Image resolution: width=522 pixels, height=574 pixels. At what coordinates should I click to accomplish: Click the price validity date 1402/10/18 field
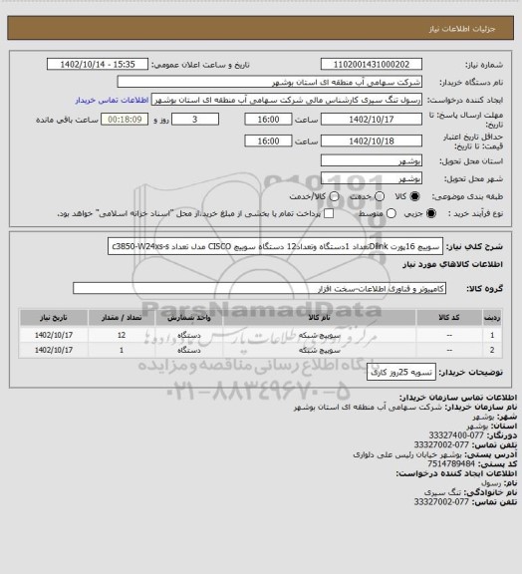[x=372, y=141]
